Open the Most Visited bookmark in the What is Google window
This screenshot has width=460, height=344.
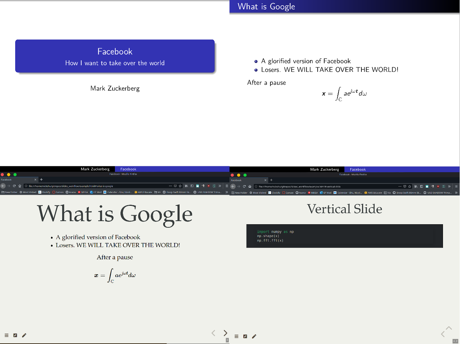(x=28, y=192)
